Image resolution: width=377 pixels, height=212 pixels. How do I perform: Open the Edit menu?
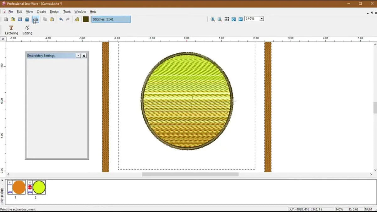pos(19,12)
